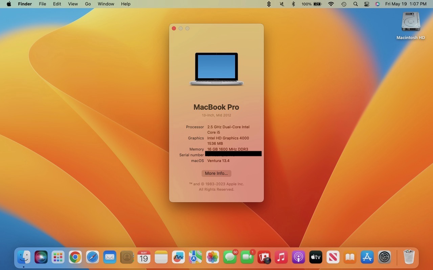Viewport: 433px width, 270px height.
Task: Click the 'Ventura 13.4' macOS version
Action: 219,161
